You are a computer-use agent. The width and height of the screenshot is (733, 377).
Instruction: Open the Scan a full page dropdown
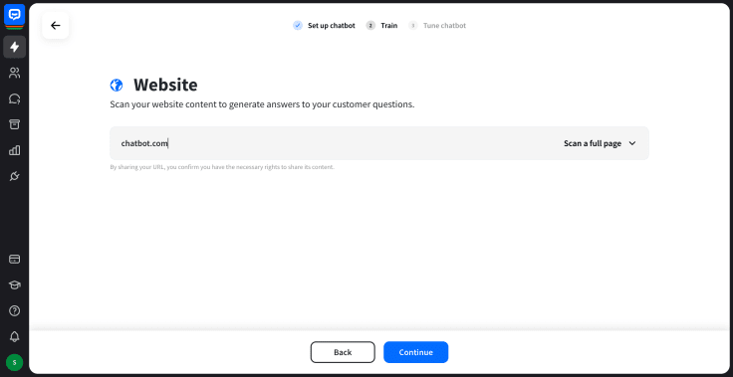[x=600, y=143]
